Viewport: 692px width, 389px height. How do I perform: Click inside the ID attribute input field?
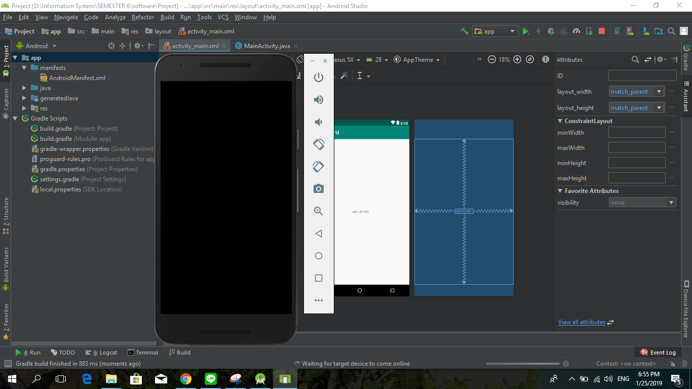[642, 75]
